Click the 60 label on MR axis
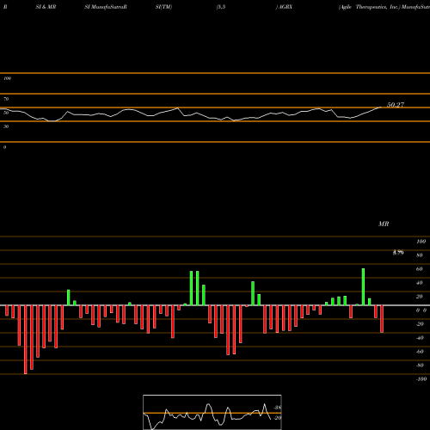 pos(420,269)
